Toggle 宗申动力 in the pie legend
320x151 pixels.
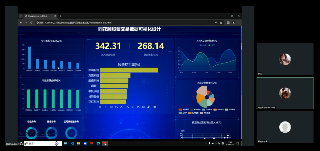tap(219, 109)
